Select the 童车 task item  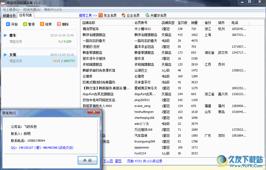coord(40,39)
